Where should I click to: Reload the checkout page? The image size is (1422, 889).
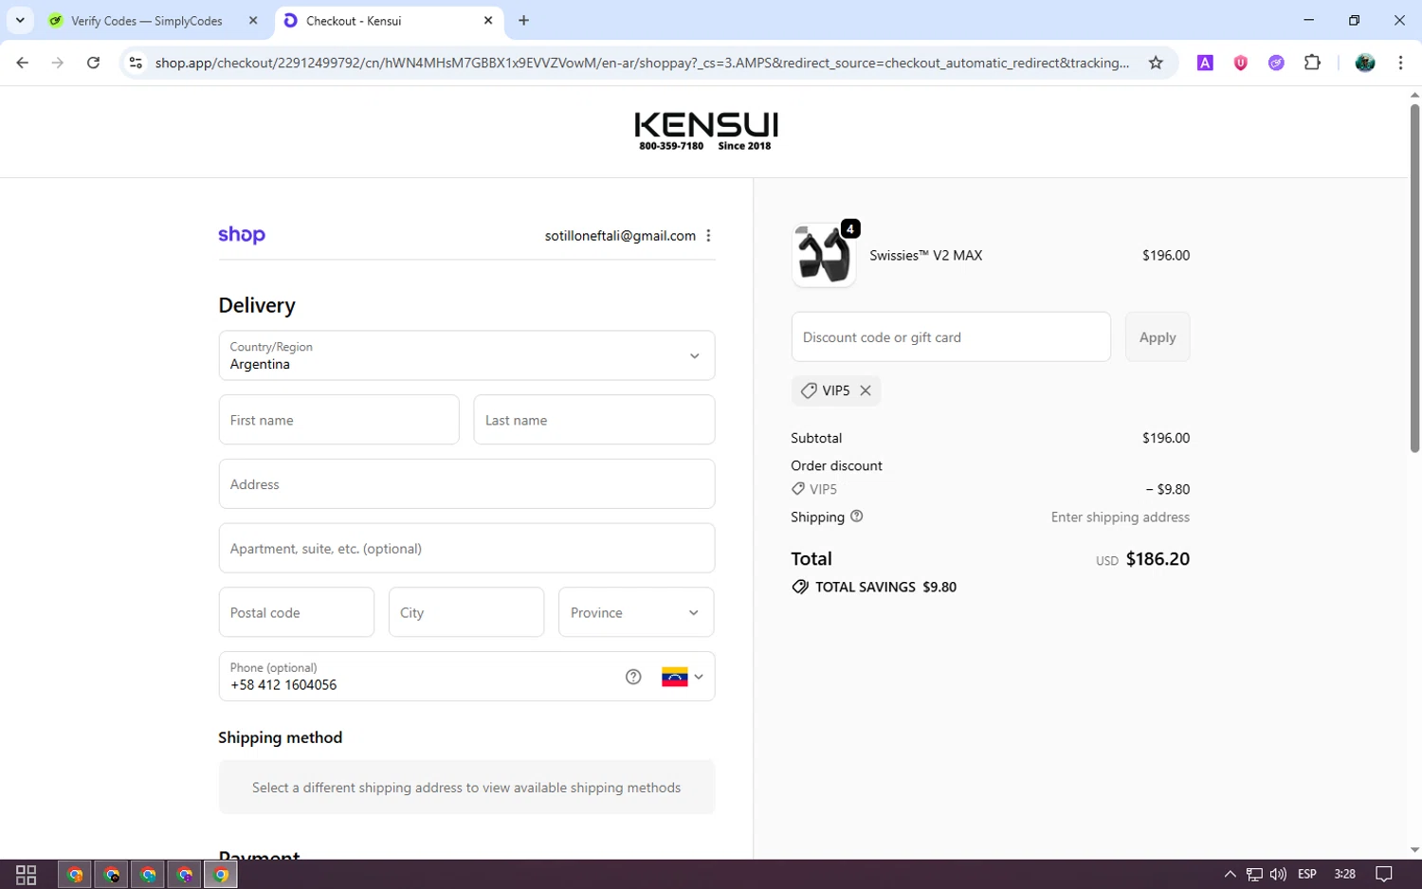[93, 63]
